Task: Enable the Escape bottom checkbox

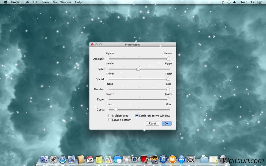Action: point(110,120)
